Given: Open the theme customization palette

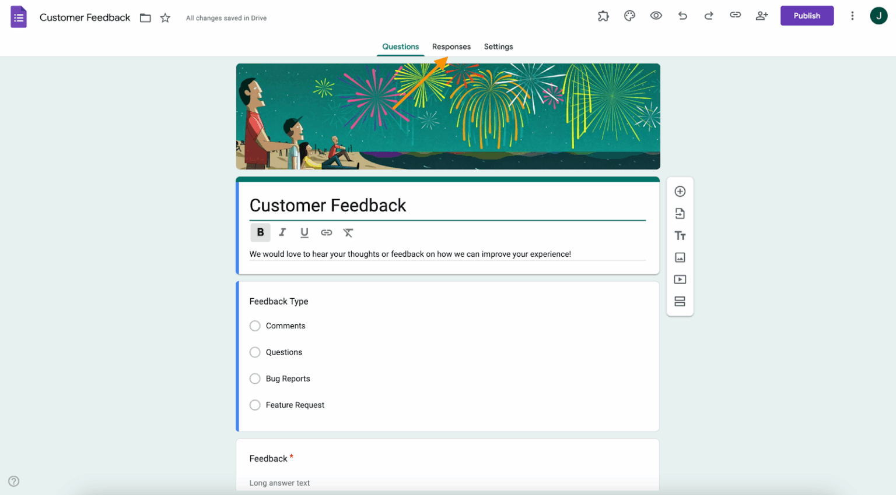Looking at the screenshot, I should (629, 16).
